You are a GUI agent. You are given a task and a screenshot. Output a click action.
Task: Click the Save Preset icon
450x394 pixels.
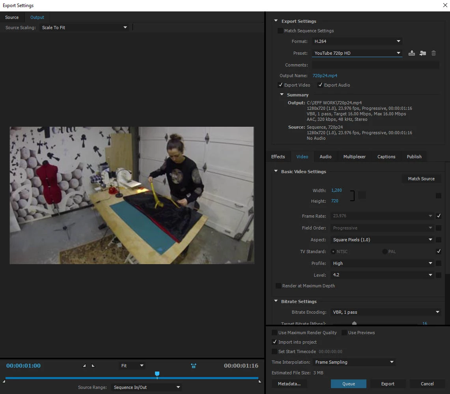[x=411, y=53]
